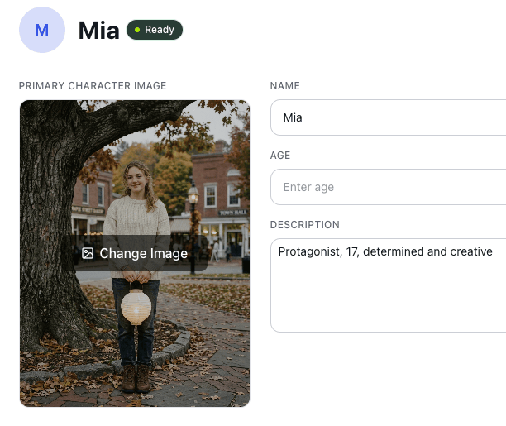Click the Ready status badge
The image size is (506, 426).
click(155, 30)
